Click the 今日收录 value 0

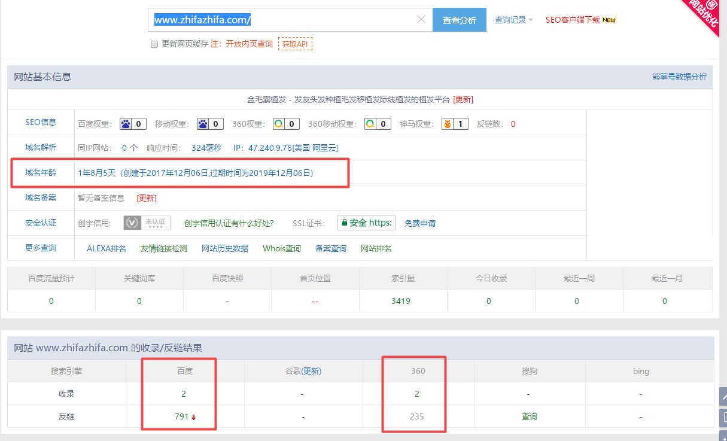coord(489,301)
